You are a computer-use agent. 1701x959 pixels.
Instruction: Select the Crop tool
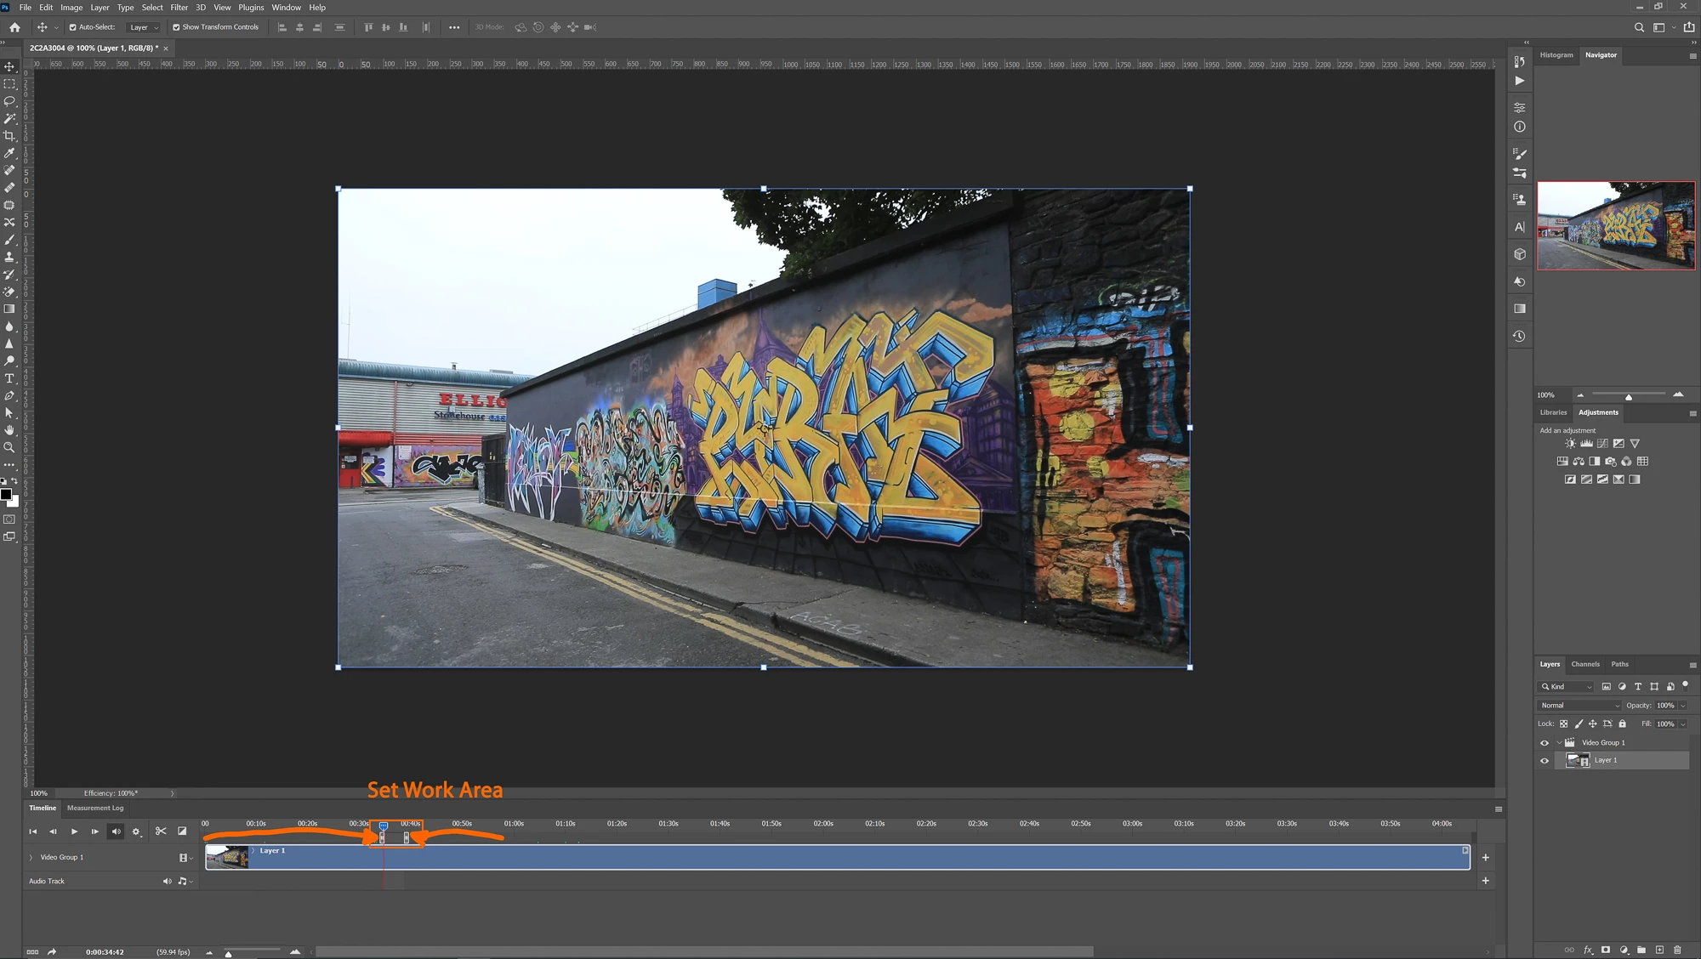[x=9, y=136]
